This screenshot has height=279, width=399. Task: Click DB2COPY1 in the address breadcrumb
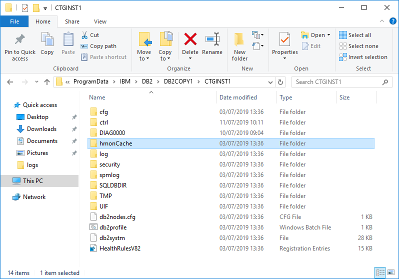pyautogui.click(x=178, y=81)
